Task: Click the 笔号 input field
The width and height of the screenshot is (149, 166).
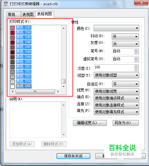Action: coord(123,51)
